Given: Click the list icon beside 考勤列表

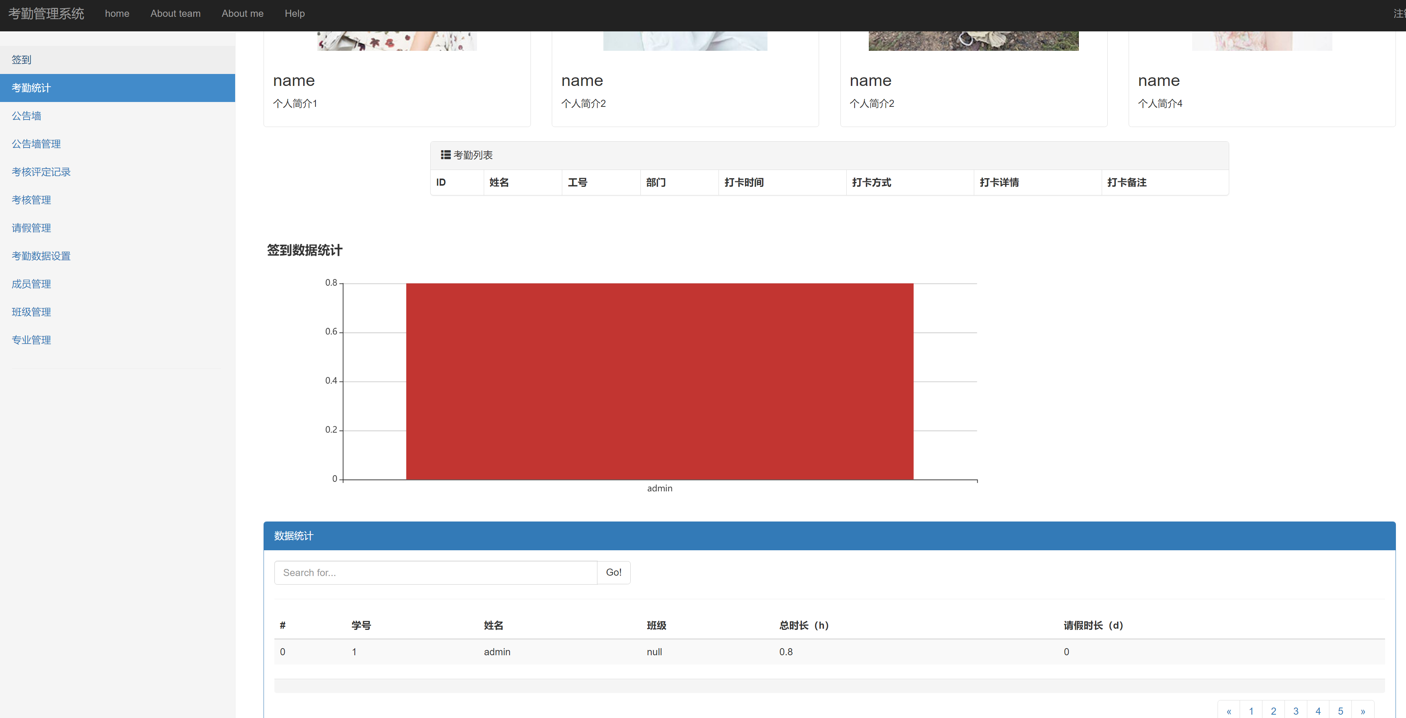Looking at the screenshot, I should (x=445, y=155).
